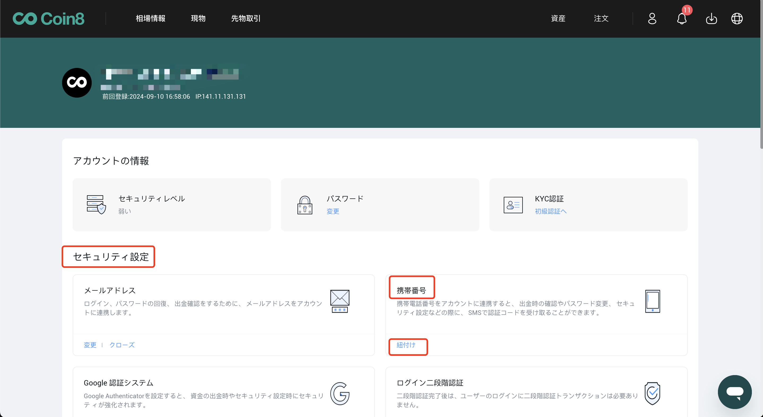Go to 資産 in the header
Image resolution: width=763 pixels, height=417 pixels.
click(558, 19)
